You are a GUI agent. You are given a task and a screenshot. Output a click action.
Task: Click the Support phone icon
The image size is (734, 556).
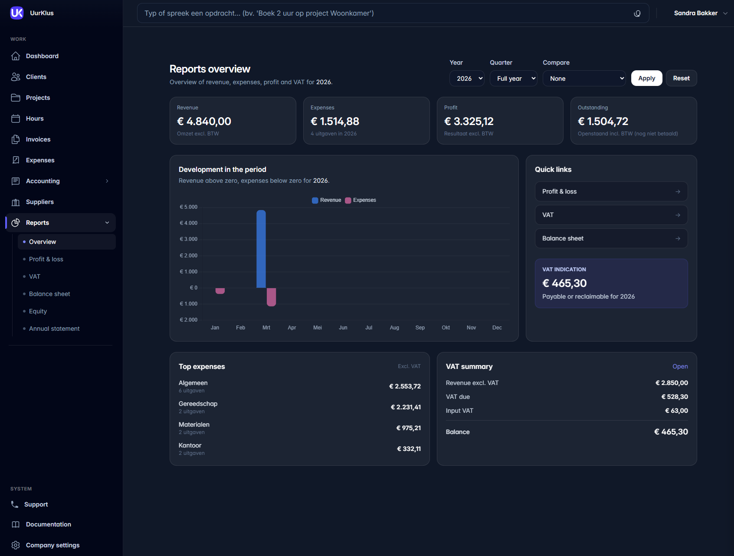click(15, 504)
